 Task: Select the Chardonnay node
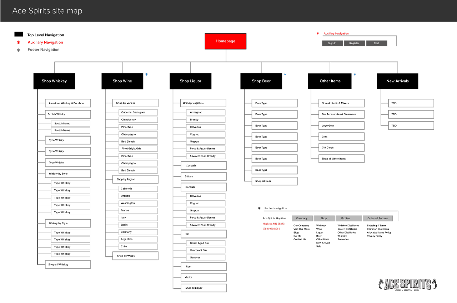click(138, 120)
